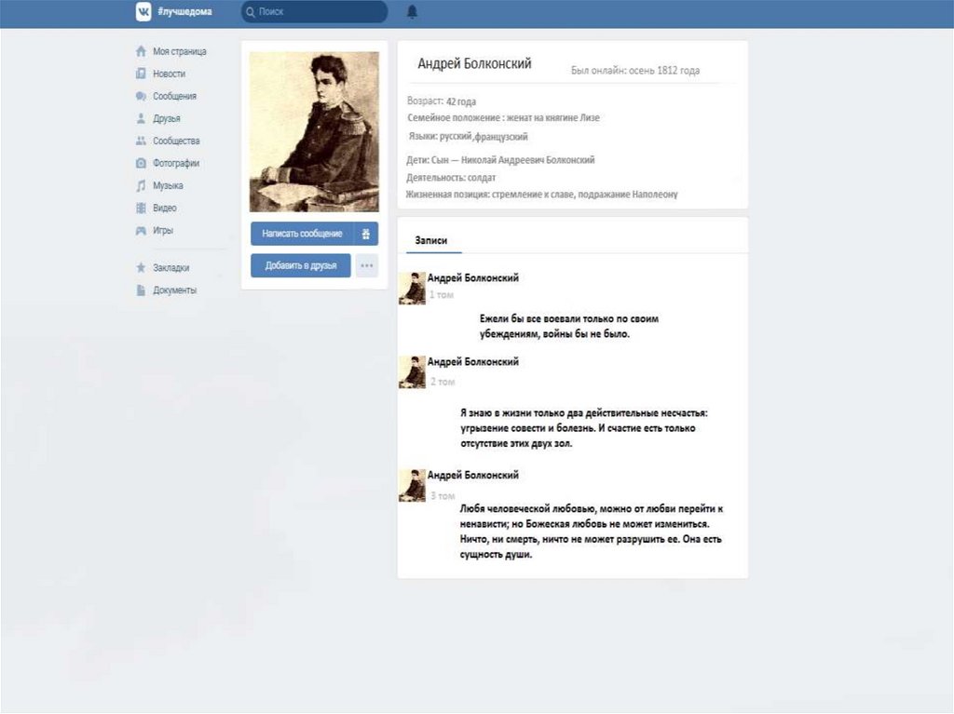954x714 pixels.
Task: Click avatar on the 1 том post
Action: [412, 289]
